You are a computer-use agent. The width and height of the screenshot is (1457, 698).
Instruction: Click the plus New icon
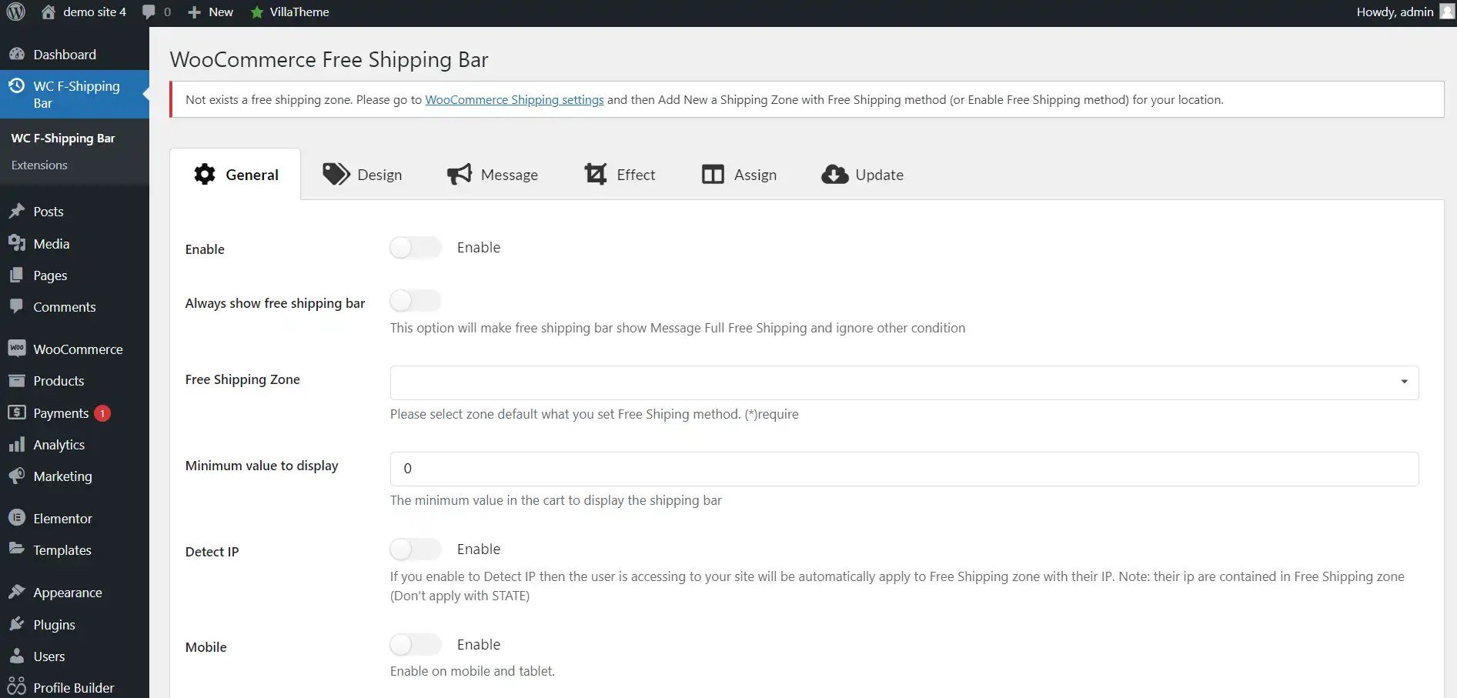[195, 12]
